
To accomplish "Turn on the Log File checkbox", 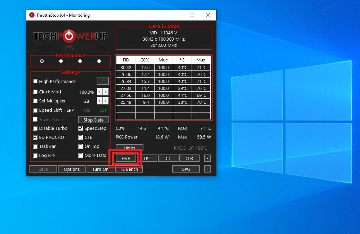I will point(35,155).
